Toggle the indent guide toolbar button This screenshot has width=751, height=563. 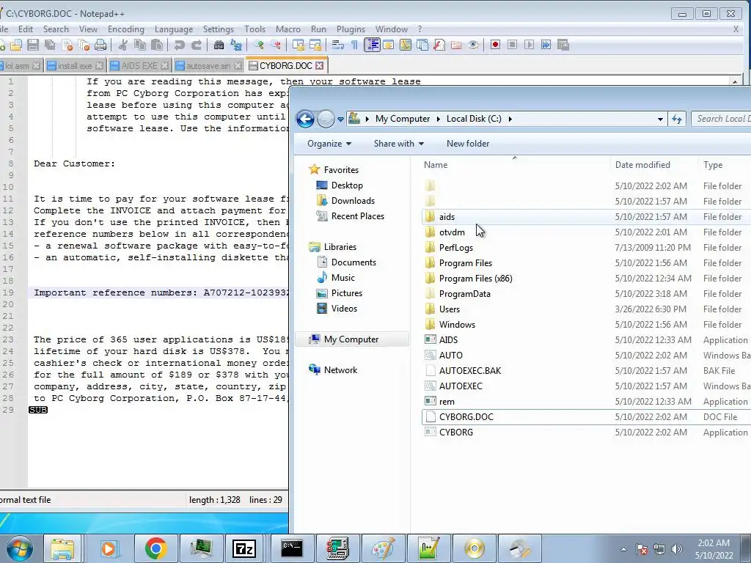(x=372, y=45)
